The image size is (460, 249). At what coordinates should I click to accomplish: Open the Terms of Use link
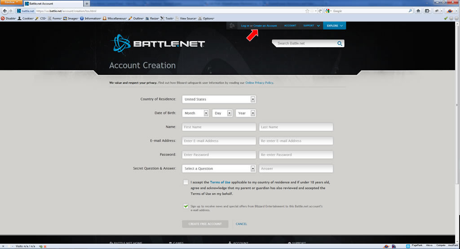220,182
